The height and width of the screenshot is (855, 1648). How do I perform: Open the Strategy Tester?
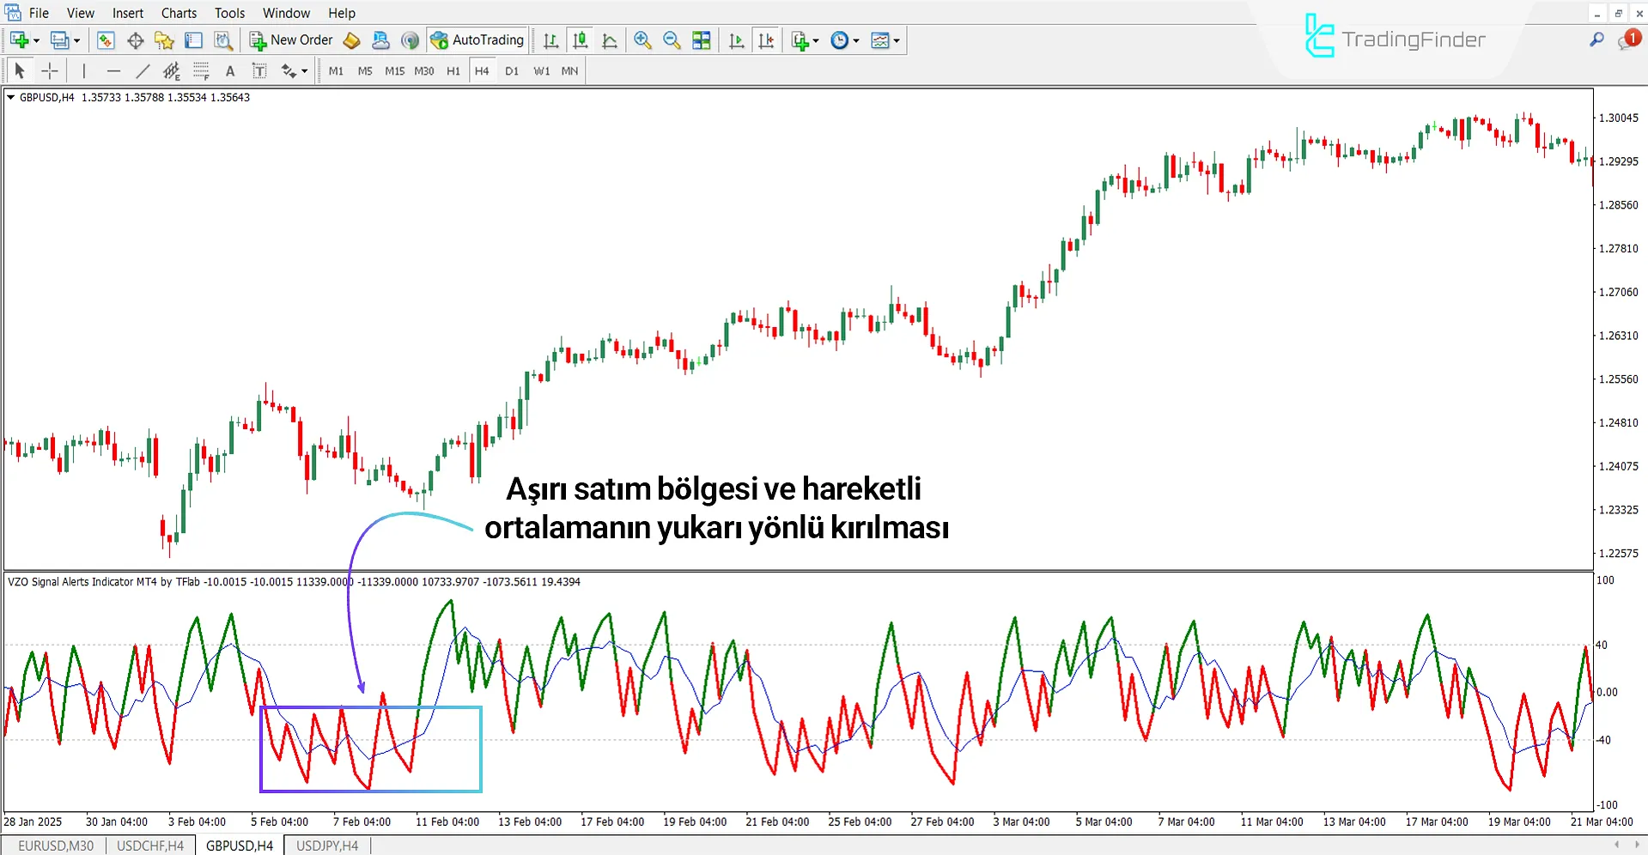pos(222,39)
